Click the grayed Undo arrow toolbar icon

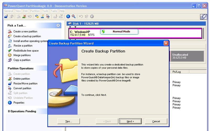click(x=81, y=17)
